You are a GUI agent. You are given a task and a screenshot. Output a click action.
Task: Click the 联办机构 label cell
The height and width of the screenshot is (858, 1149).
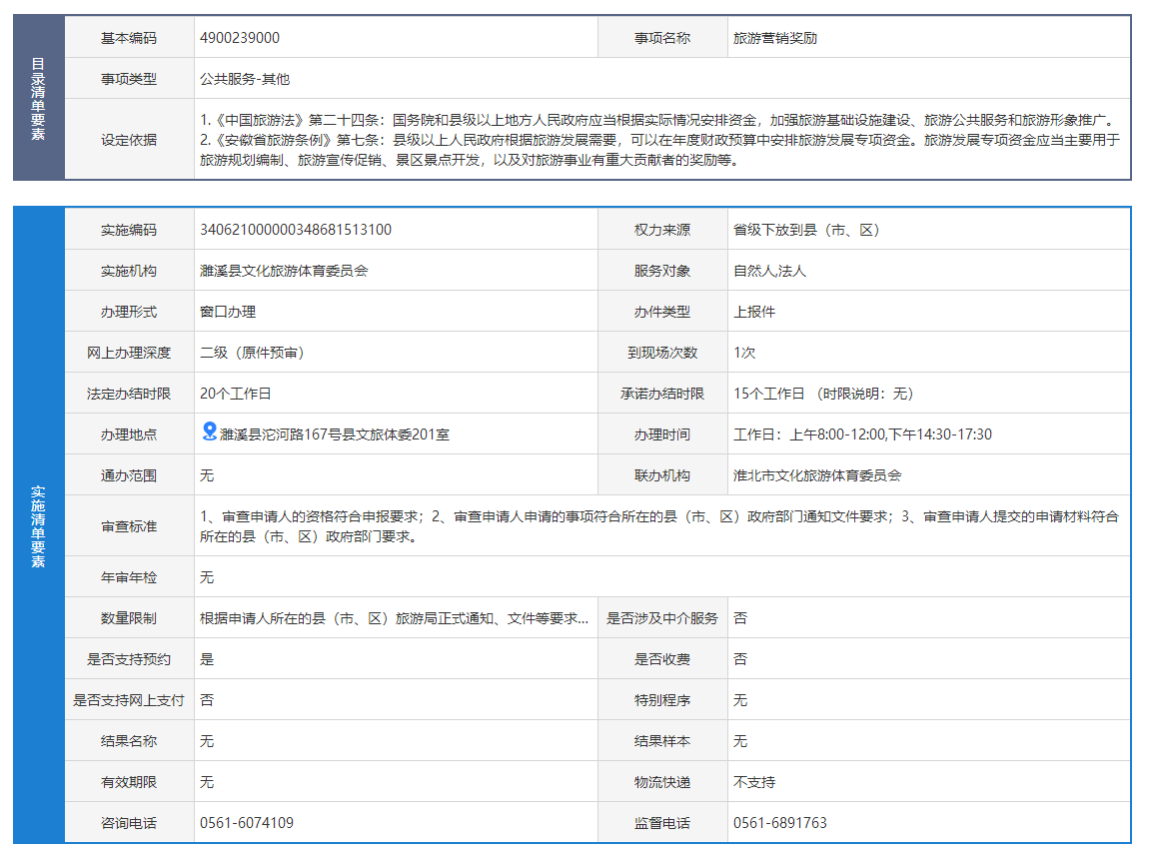(662, 475)
